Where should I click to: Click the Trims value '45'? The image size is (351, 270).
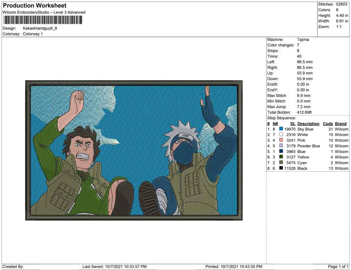299,56
